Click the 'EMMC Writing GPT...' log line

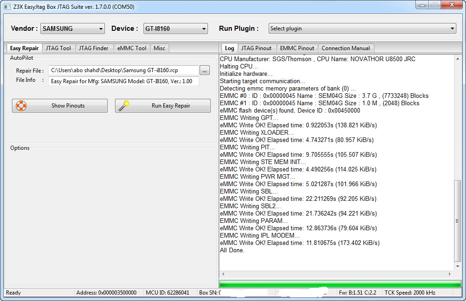pos(249,118)
